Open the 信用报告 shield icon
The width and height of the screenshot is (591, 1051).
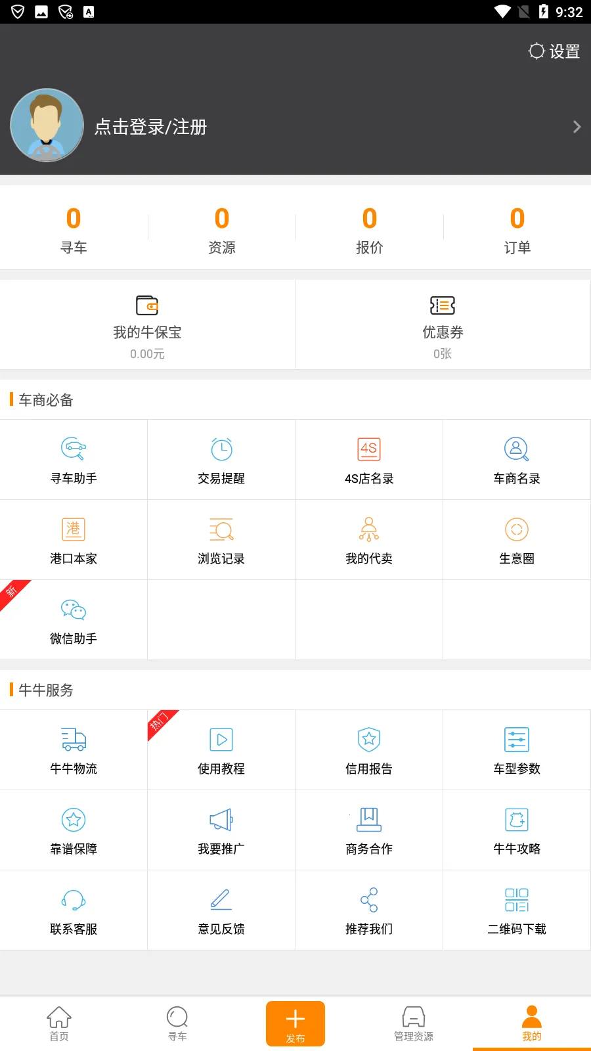[x=369, y=740]
